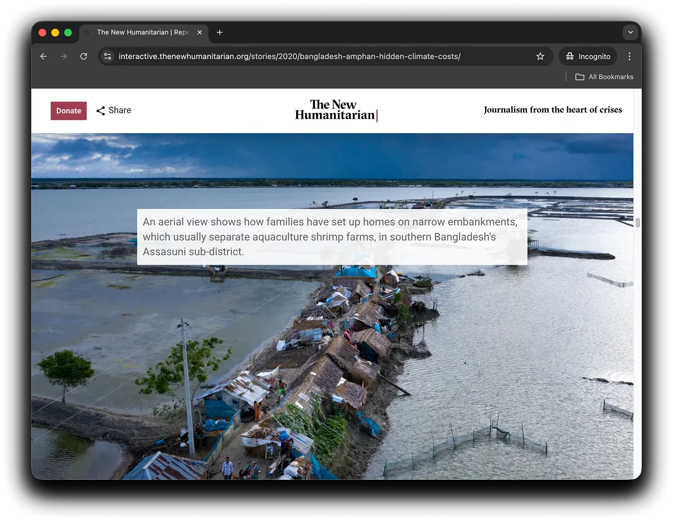673x521 pixels.
Task: Click the Incognito indicator button
Action: coord(588,56)
